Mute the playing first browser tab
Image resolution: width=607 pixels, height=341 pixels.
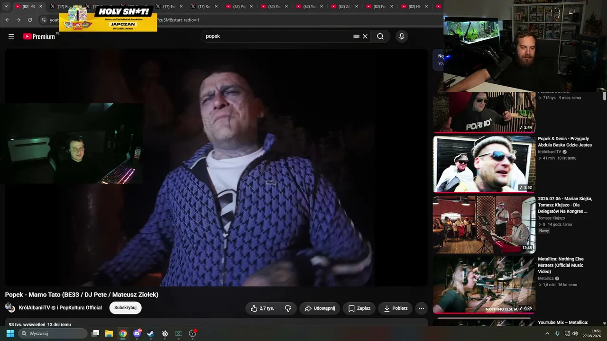pos(33,7)
